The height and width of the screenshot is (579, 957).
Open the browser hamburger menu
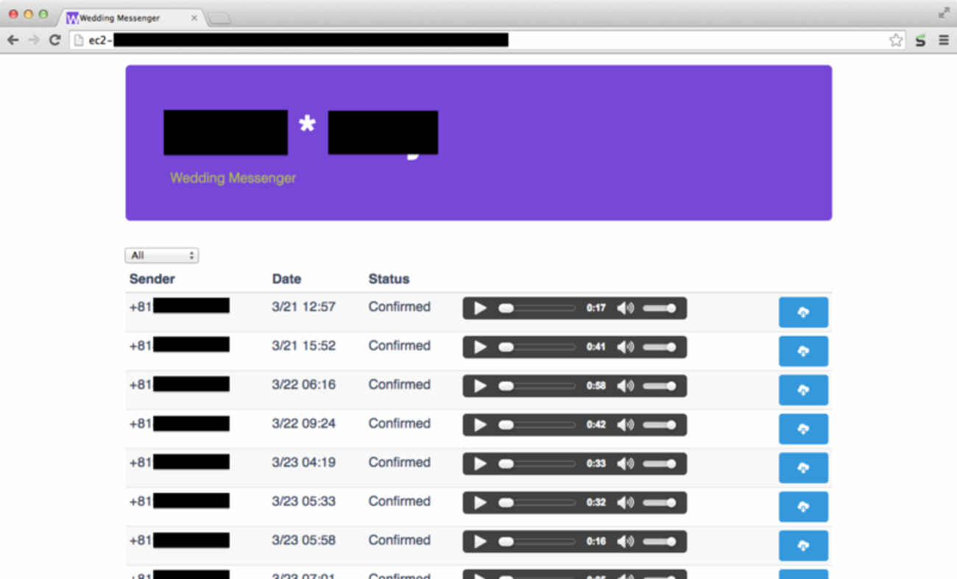944,40
